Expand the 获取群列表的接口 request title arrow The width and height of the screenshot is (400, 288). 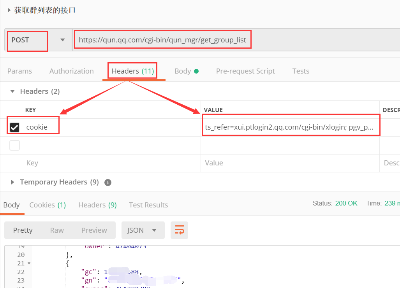[9, 10]
